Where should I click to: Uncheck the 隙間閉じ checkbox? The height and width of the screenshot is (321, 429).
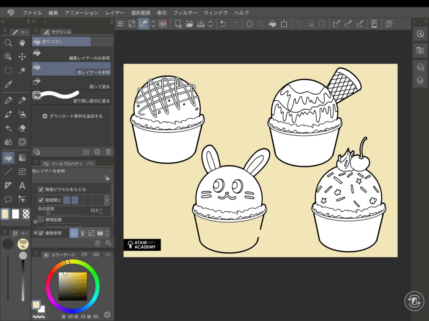41,200
